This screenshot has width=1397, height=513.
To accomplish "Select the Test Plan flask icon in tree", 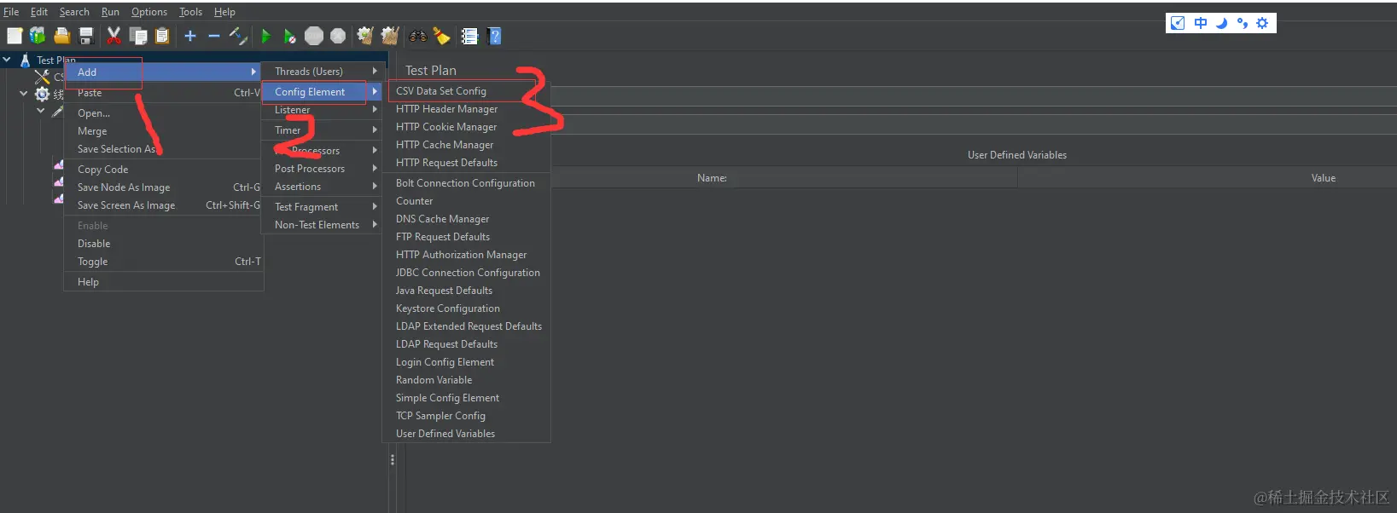I will pyautogui.click(x=26, y=60).
